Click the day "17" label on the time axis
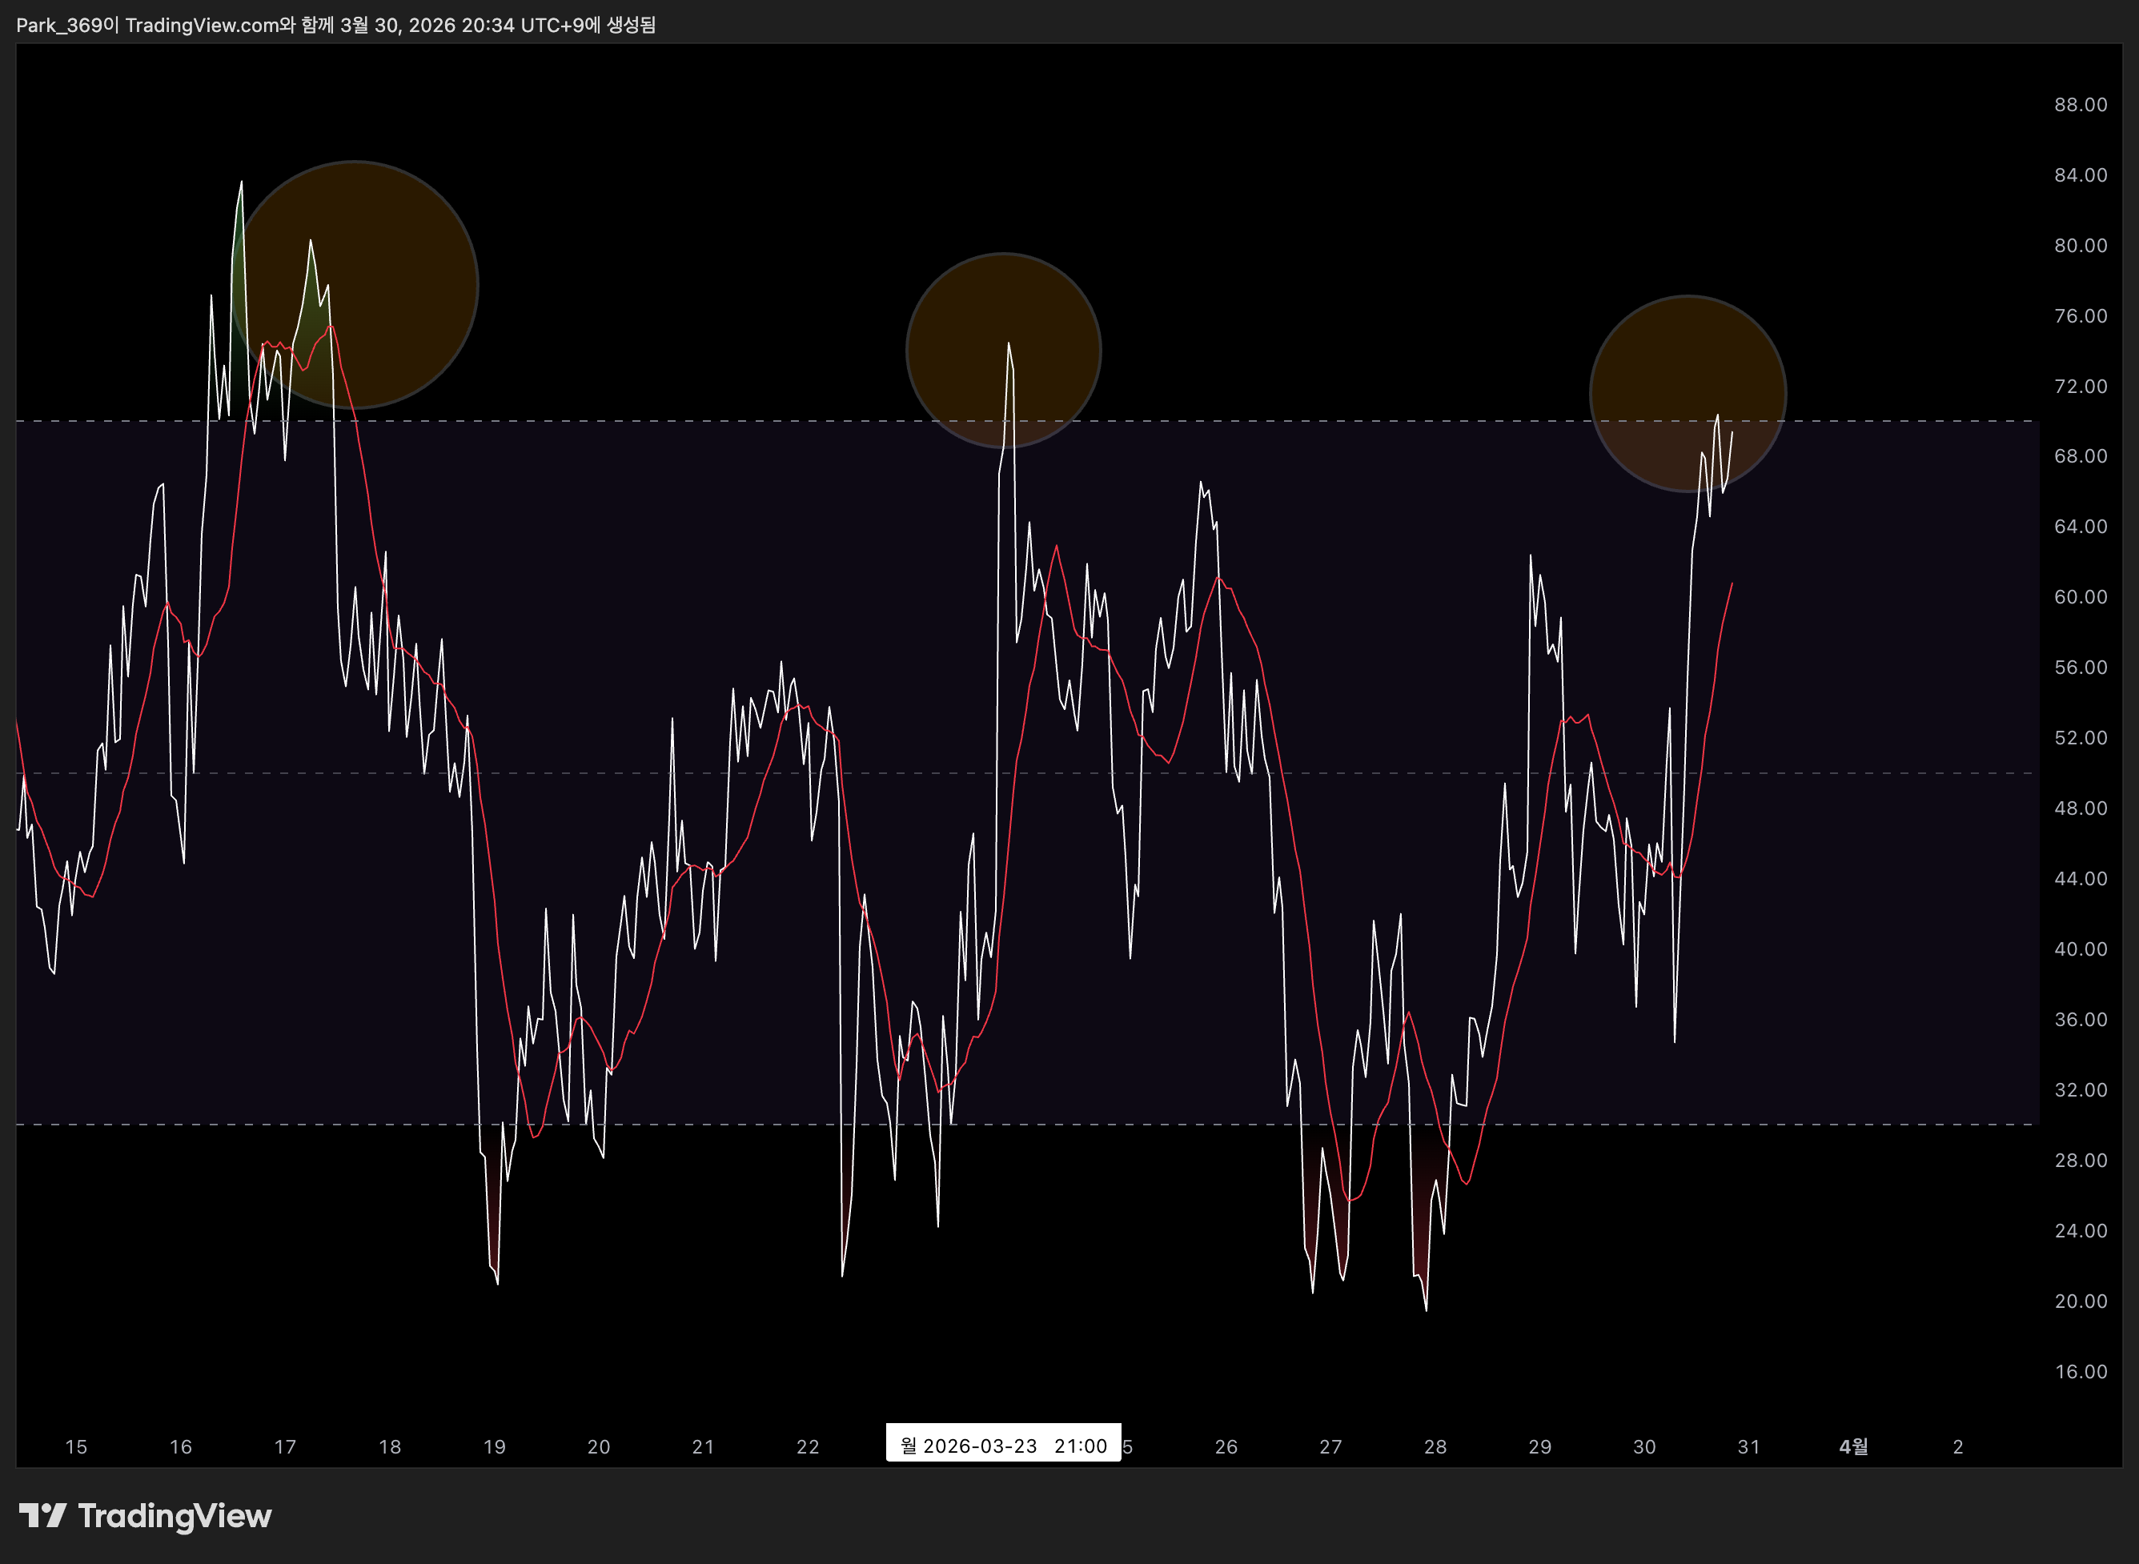2139x1564 pixels. pos(285,1446)
